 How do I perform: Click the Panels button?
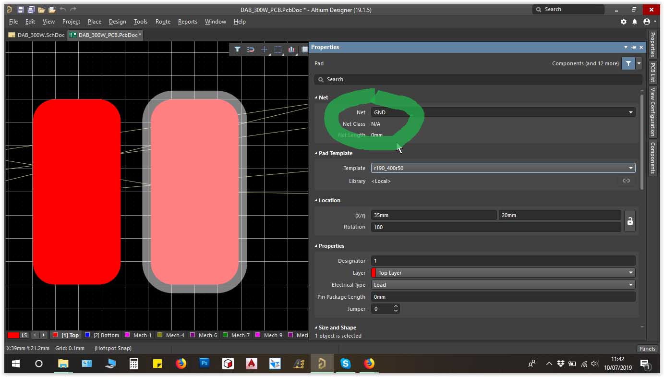click(647, 349)
